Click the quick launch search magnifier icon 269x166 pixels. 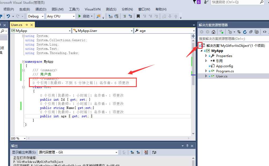click(x=261, y=2)
